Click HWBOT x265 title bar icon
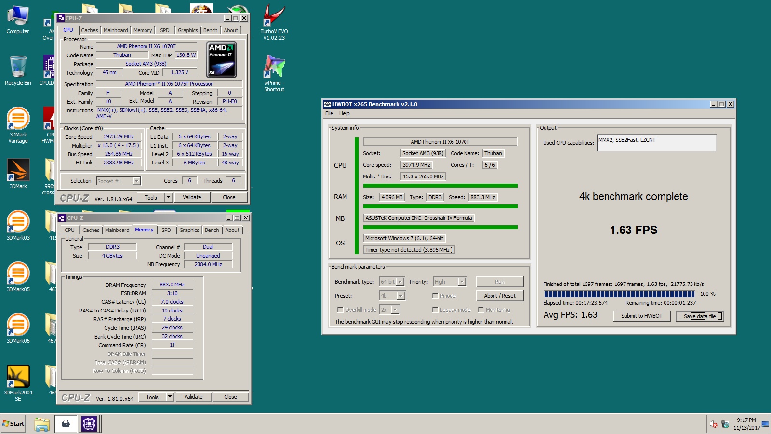 (x=327, y=104)
